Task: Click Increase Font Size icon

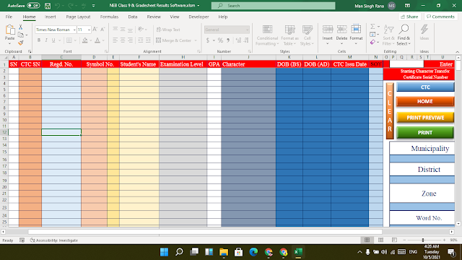Action: pos(95,30)
